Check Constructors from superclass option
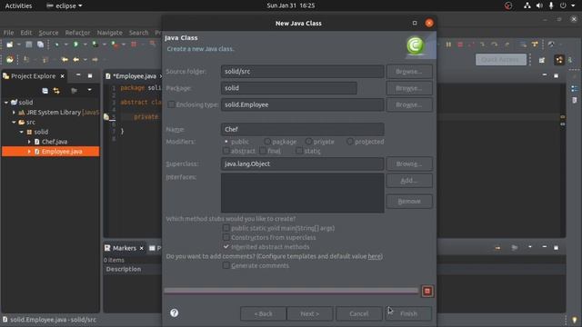This screenshot has height=327, width=582. tap(226, 237)
